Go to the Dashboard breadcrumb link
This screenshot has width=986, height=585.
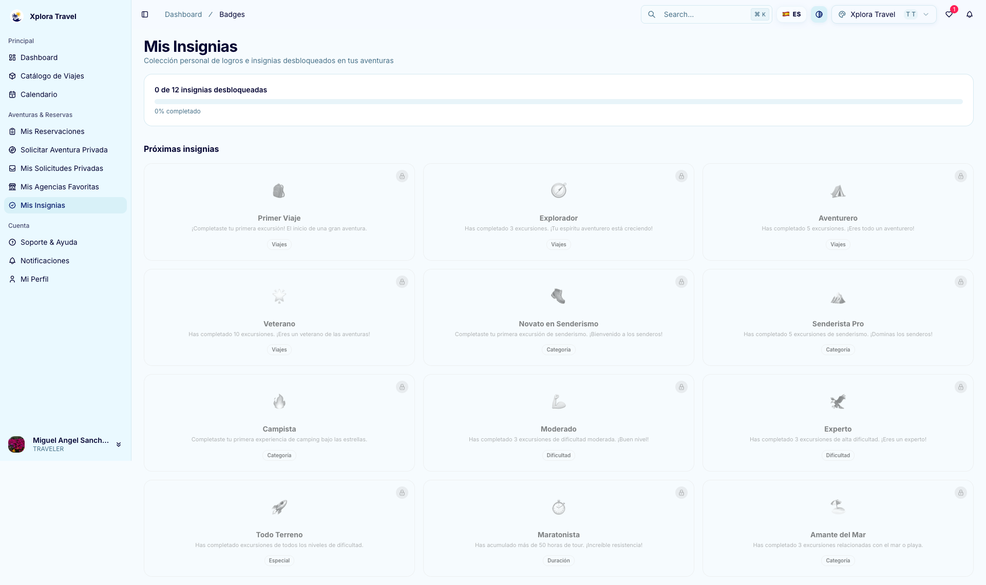[x=183, y=14]
